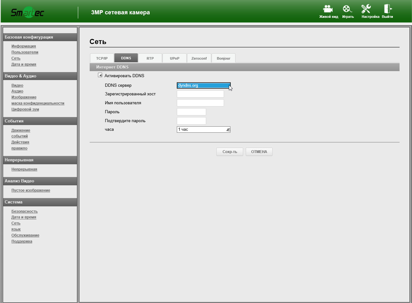
Task: Open the Bonjour tab
Action: [224, 58]
